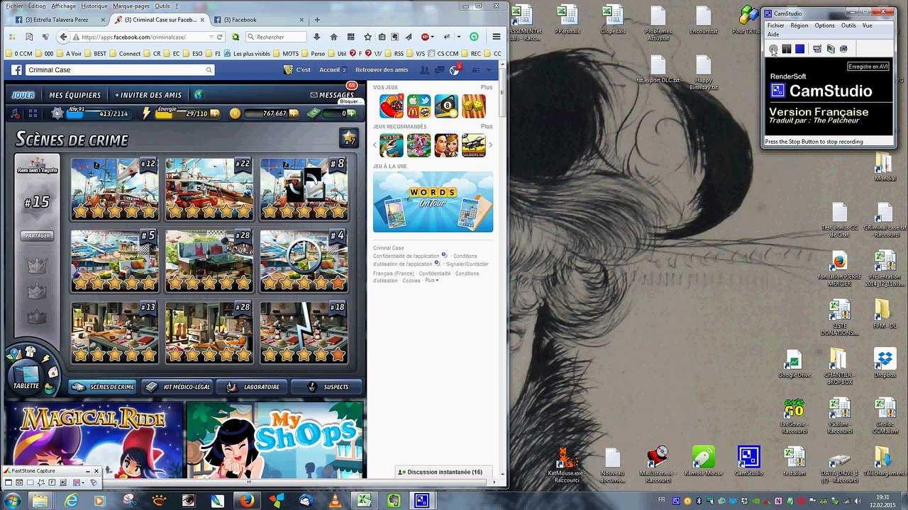This screenshot has width=908, height=510.
Task: Click the CamStudio record button
Action: (773, 49)
